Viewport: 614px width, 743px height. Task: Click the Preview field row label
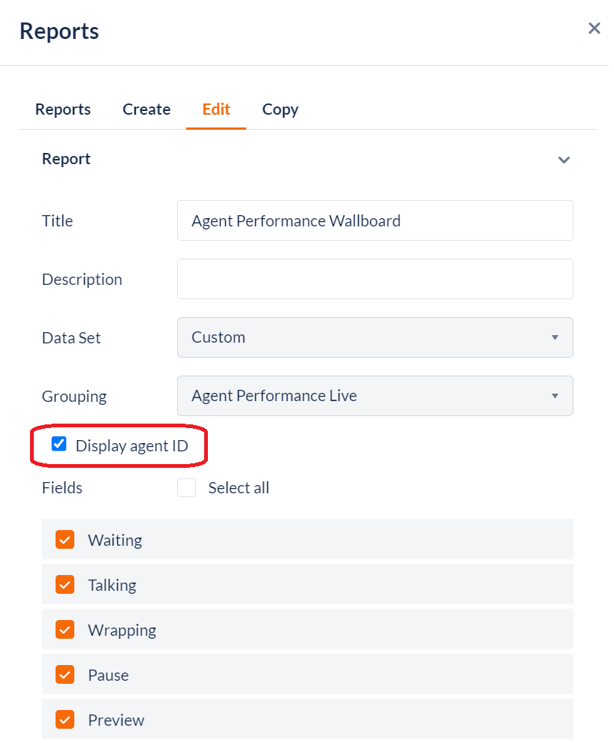(116, 720)
